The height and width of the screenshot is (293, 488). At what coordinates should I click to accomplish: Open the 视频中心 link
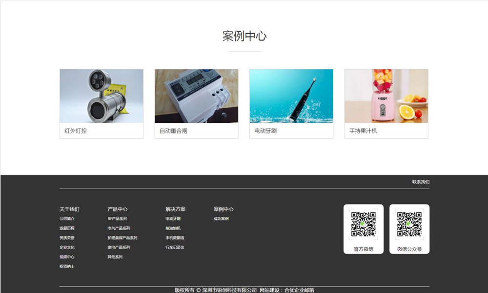coord(66,257)
